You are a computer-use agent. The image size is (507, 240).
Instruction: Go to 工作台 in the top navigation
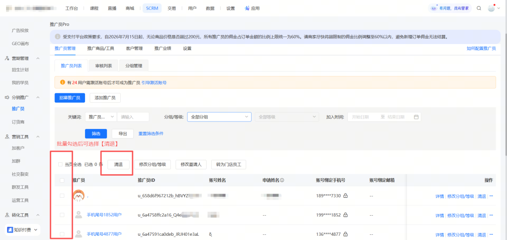[71, 8]
